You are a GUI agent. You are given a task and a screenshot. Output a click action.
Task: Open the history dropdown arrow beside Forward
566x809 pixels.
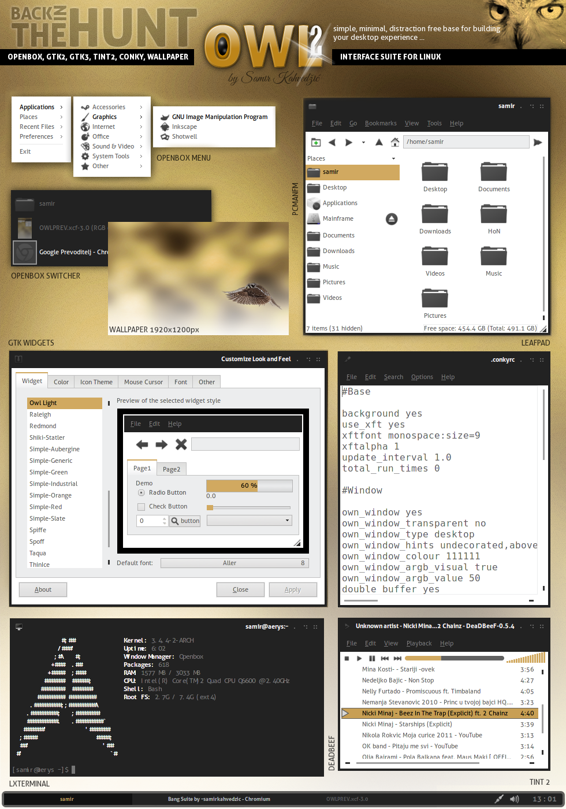[363, 142]
